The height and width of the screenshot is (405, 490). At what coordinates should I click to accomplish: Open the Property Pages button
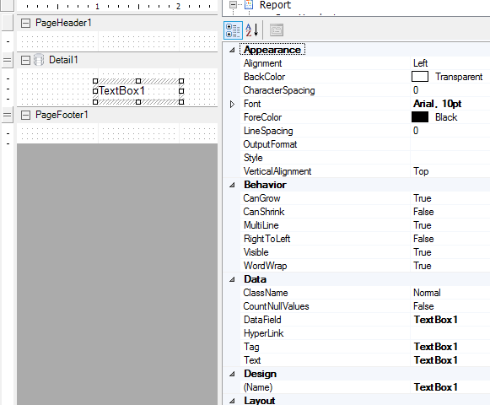click(x=277, y=30)
